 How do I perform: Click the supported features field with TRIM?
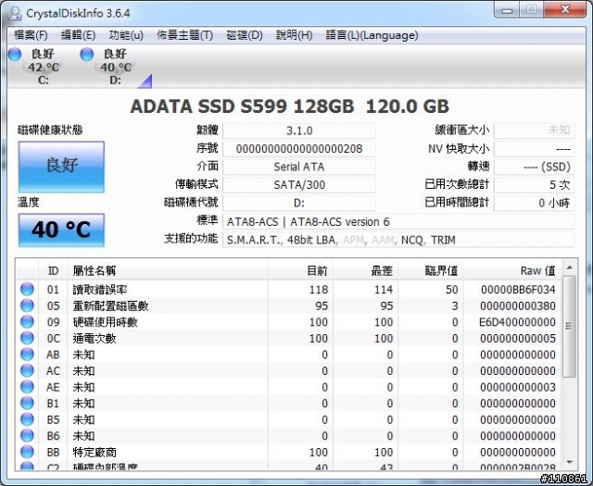coord(398,240)
